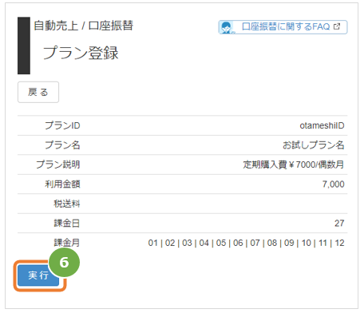Viewport: 364px width, 317px height.
Task: Click the 7,000 amount value
Action: tap(334, 184)
